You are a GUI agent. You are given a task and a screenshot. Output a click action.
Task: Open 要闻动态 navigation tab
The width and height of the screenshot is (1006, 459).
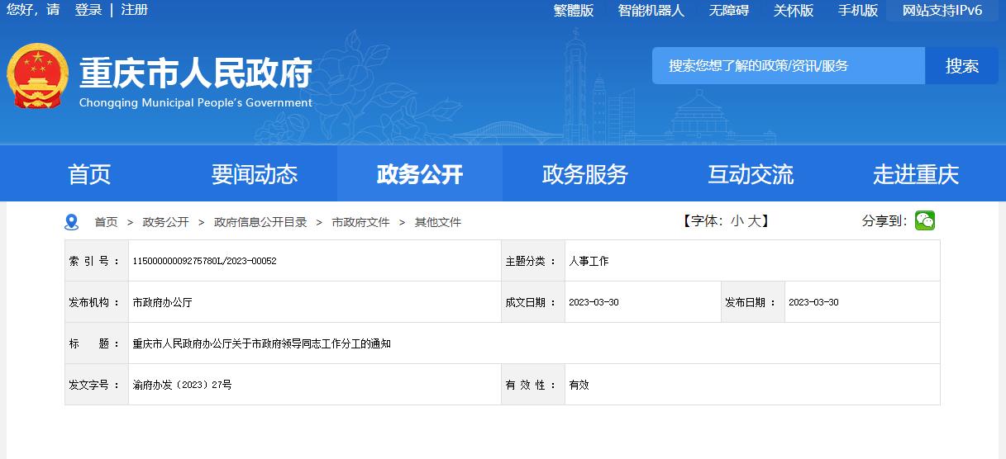coord(255,174)
